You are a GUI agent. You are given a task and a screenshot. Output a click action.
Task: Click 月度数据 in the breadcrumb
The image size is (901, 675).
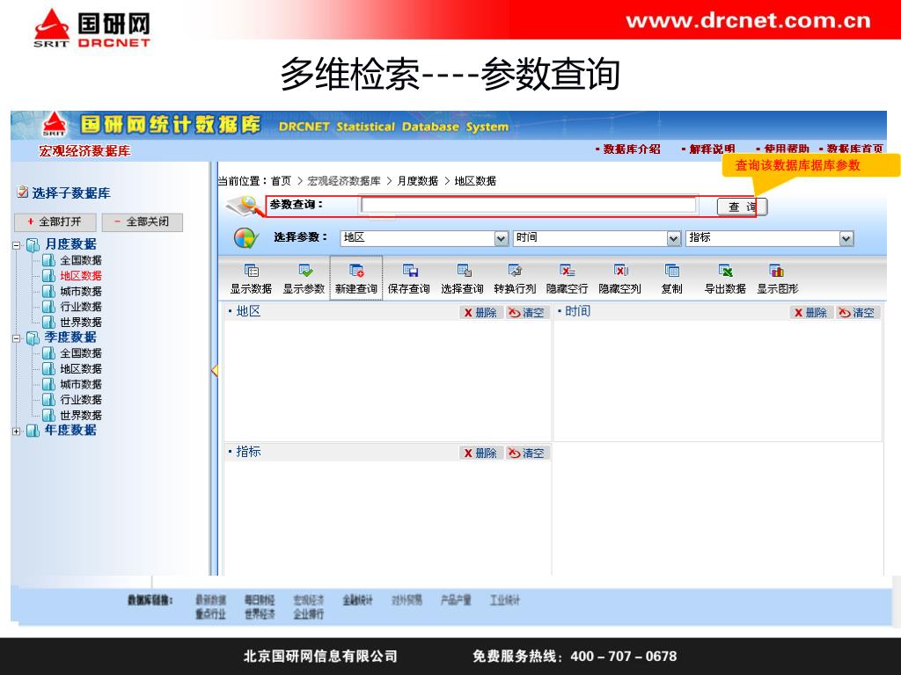(417, 181)
